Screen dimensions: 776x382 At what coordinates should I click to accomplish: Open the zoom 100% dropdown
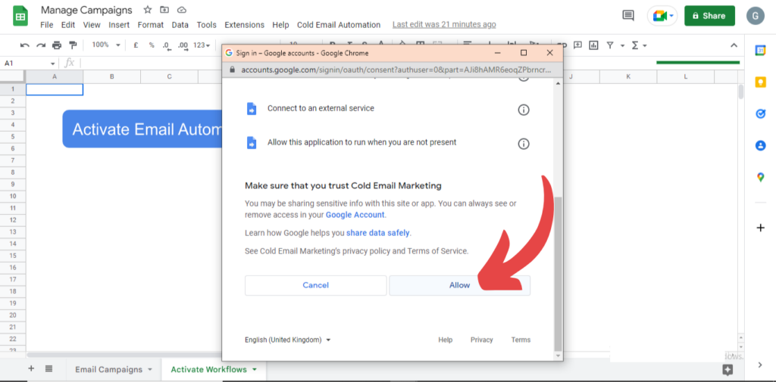(x=106, y=45)
